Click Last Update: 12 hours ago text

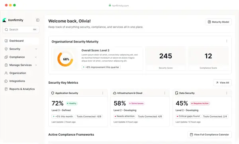click(x=188, y=122)
